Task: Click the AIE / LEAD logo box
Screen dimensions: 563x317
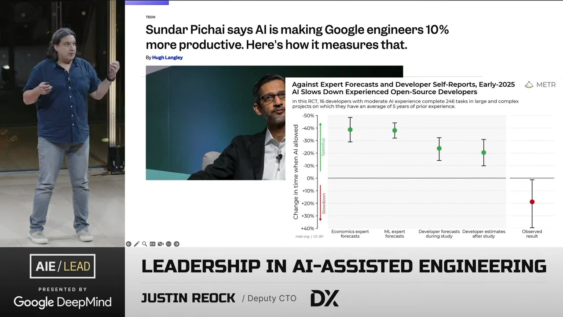Action: pos(62,266)
